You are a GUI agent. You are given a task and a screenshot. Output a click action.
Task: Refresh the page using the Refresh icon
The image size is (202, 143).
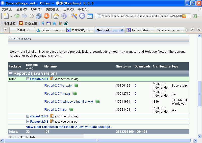point(39,16)
